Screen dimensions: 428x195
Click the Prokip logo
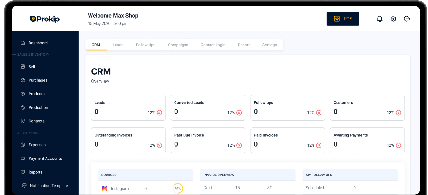[45, 19]
